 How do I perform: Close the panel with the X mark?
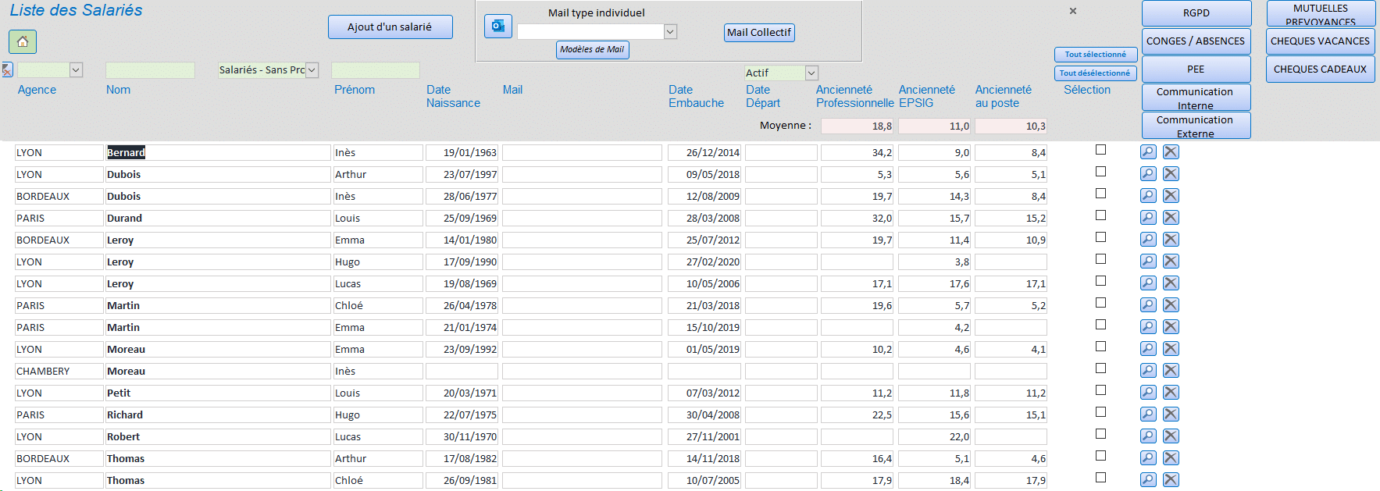pos(1073,11)
